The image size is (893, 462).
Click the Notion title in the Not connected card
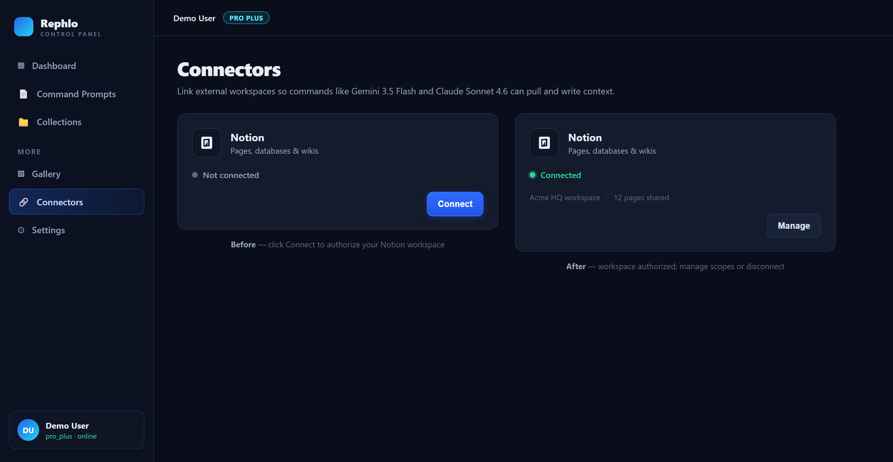(x=247, y=138)
